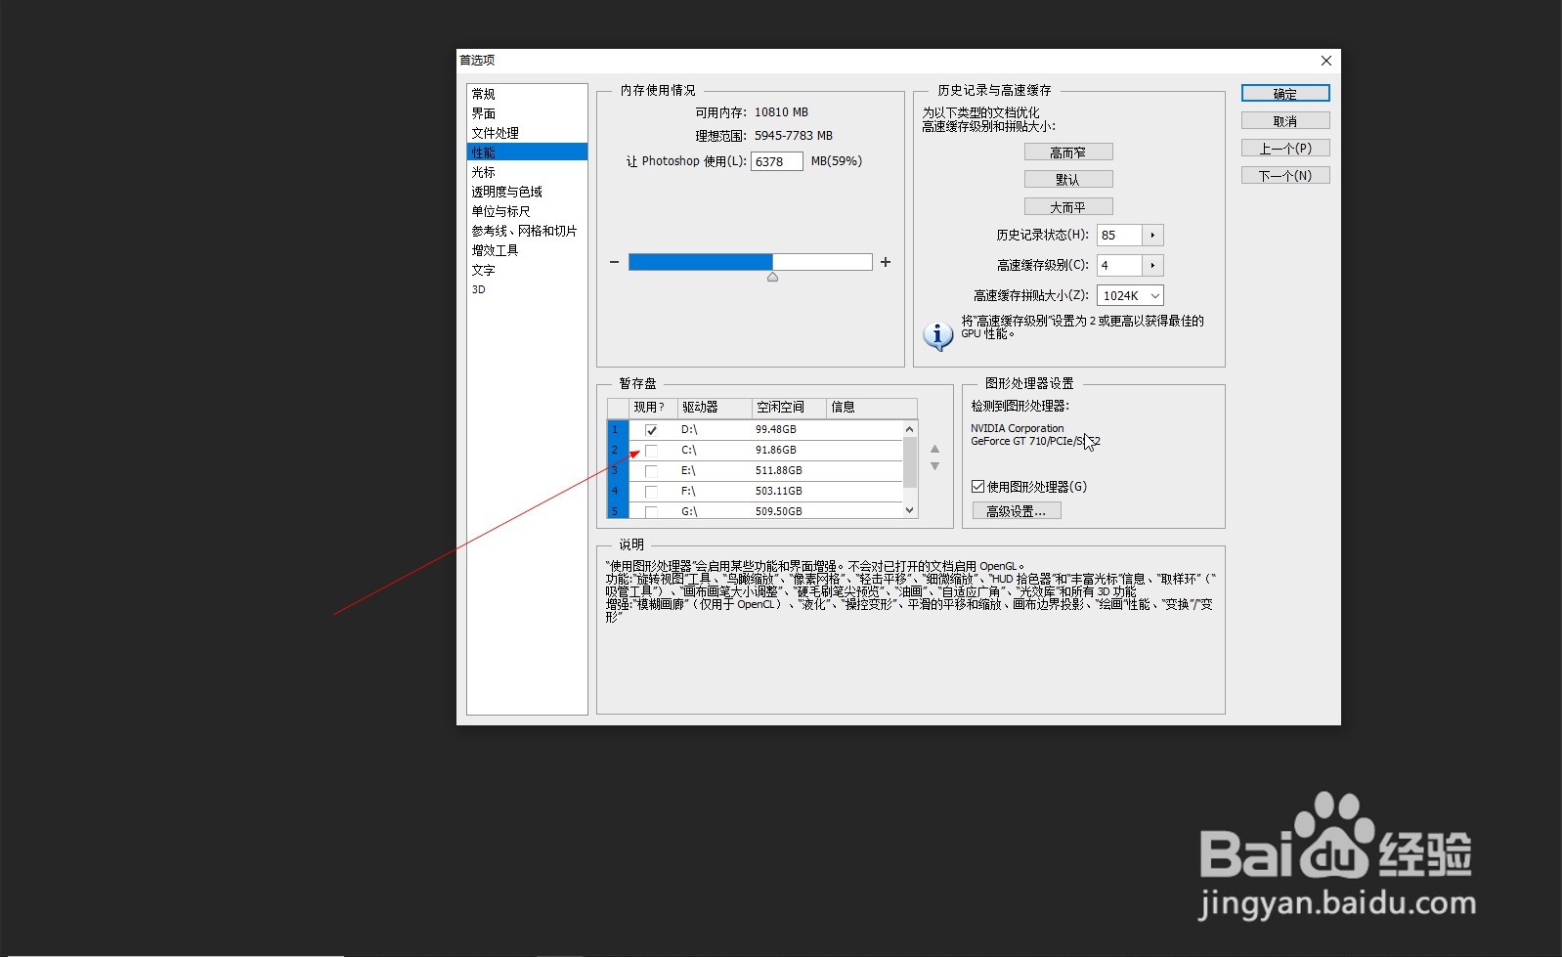Click the NVIDIA Corporation GPU text

coord(1018,428)
